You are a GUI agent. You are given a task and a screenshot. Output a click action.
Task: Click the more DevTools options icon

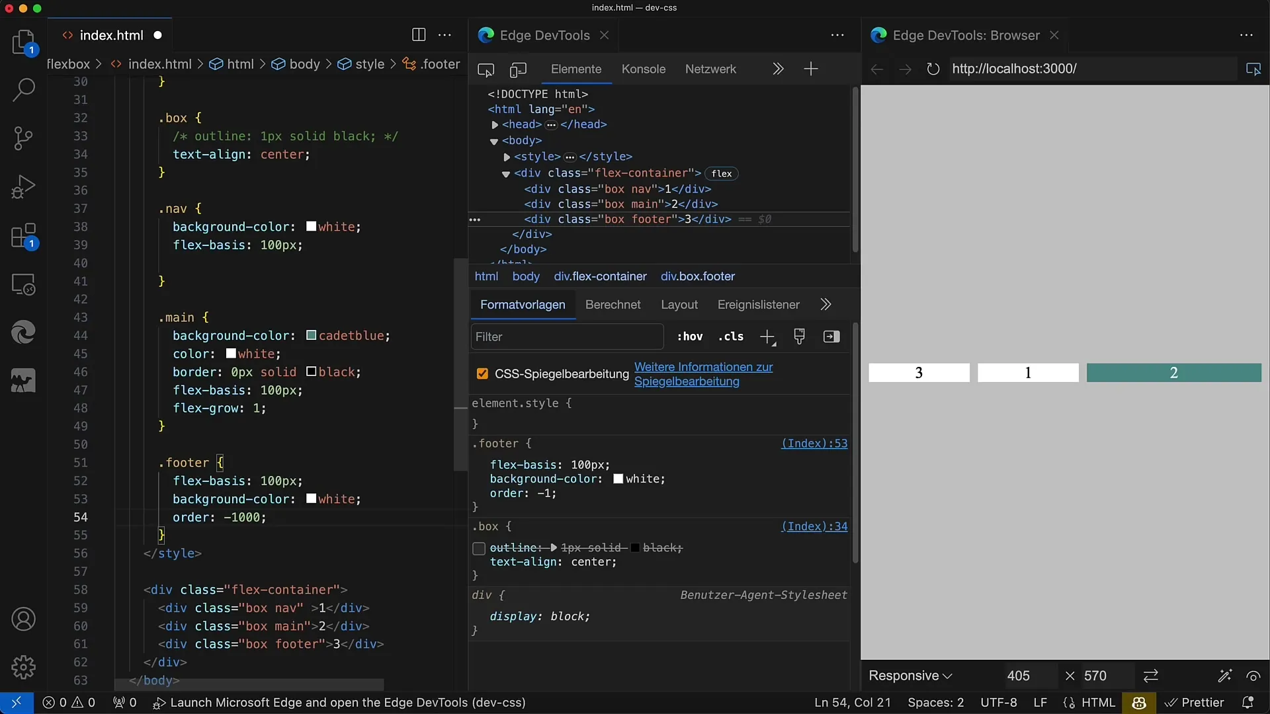(837, 35)
